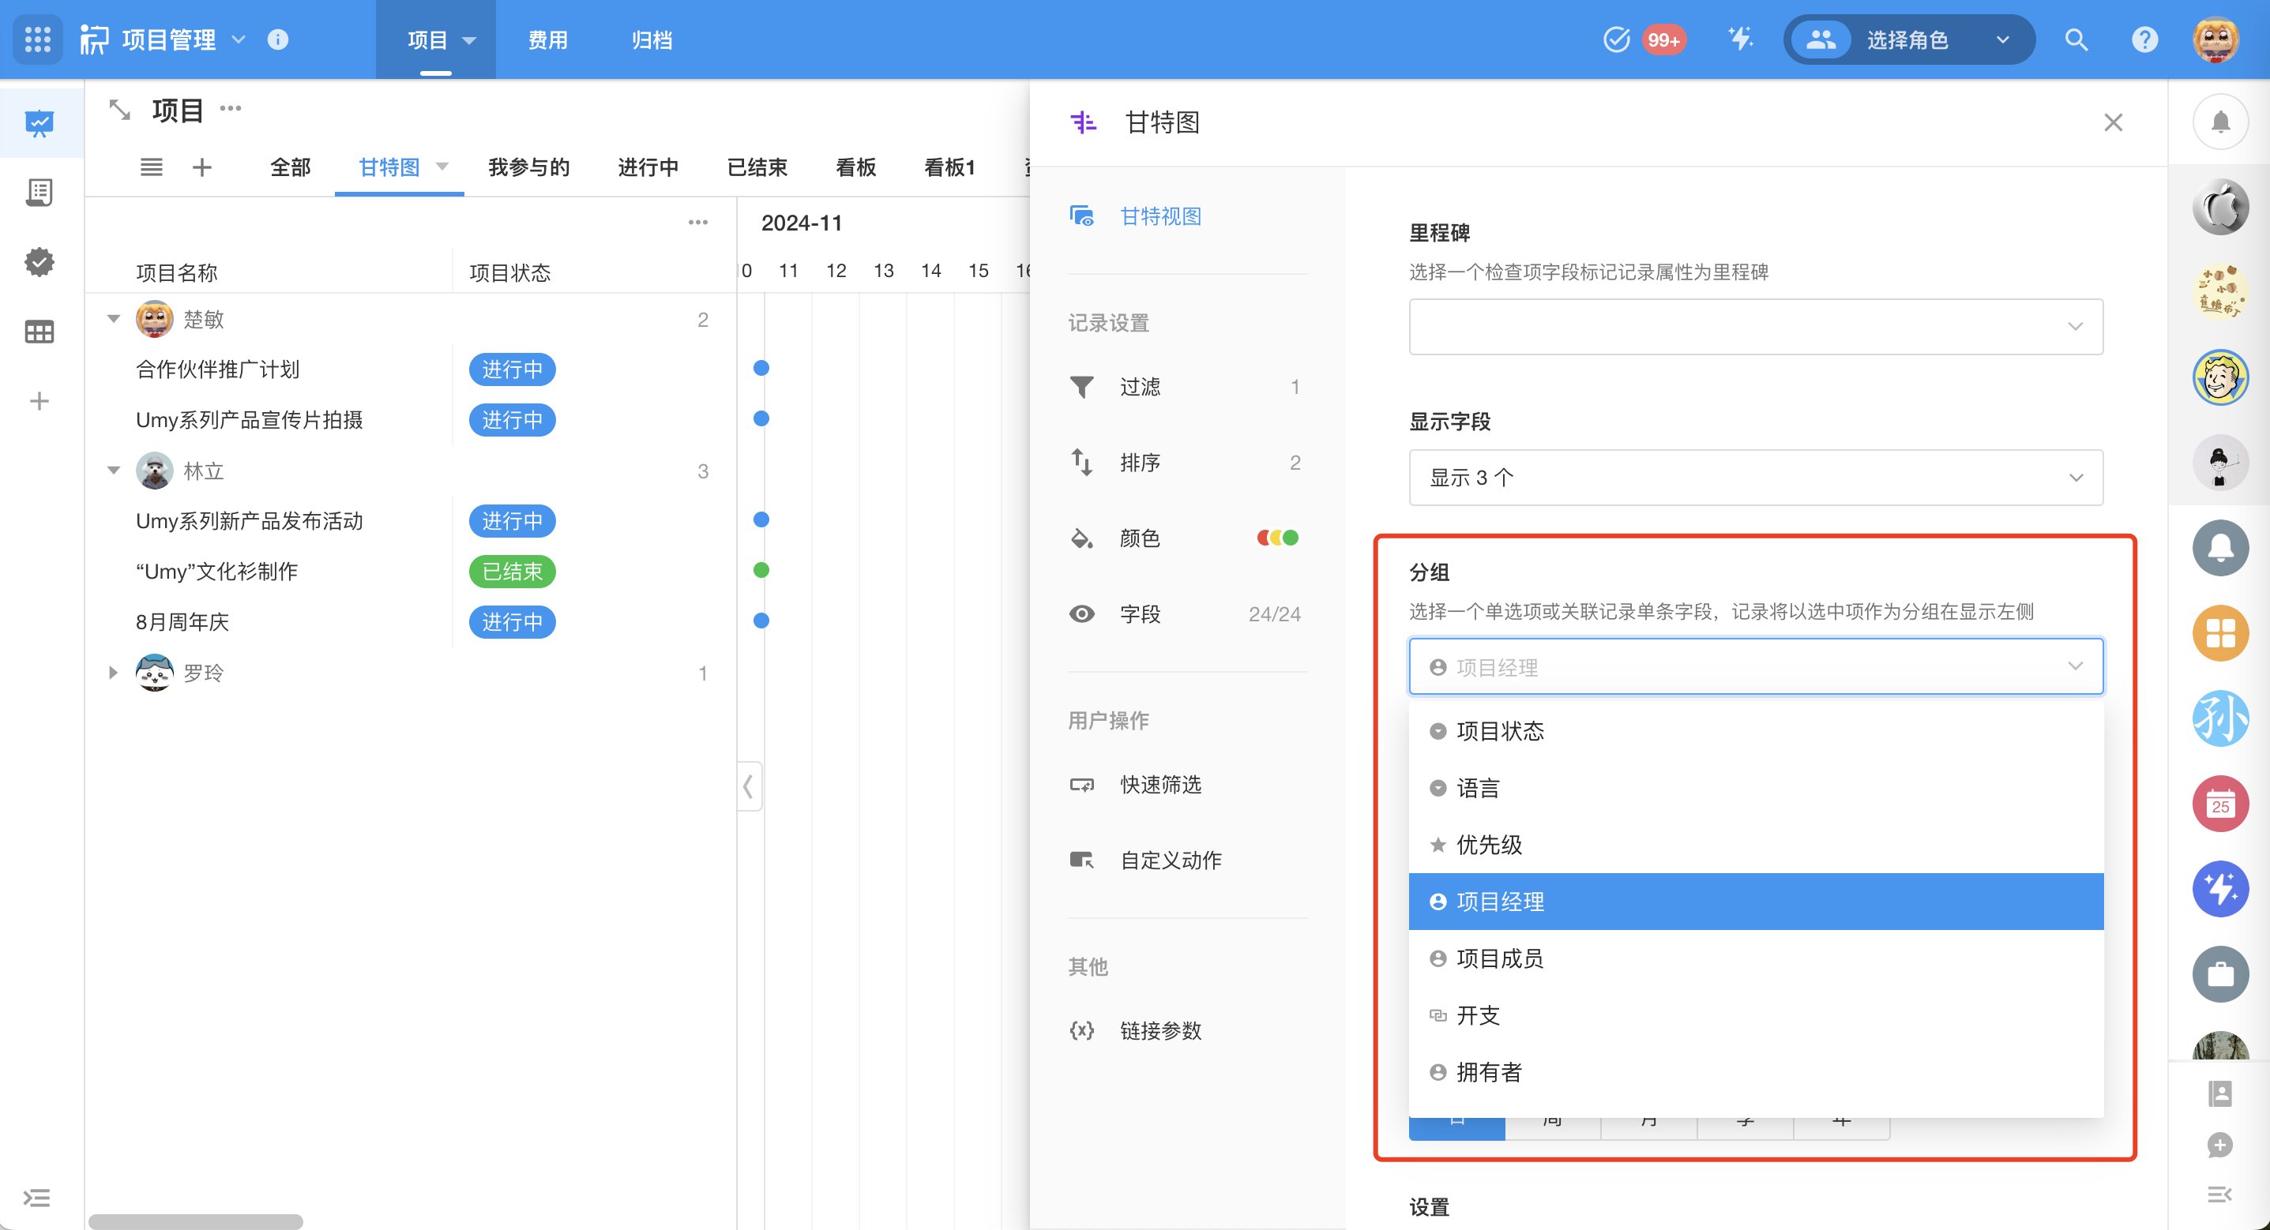Click the project management info icon
2270x1230 pixels.
[x=277, y=39]
